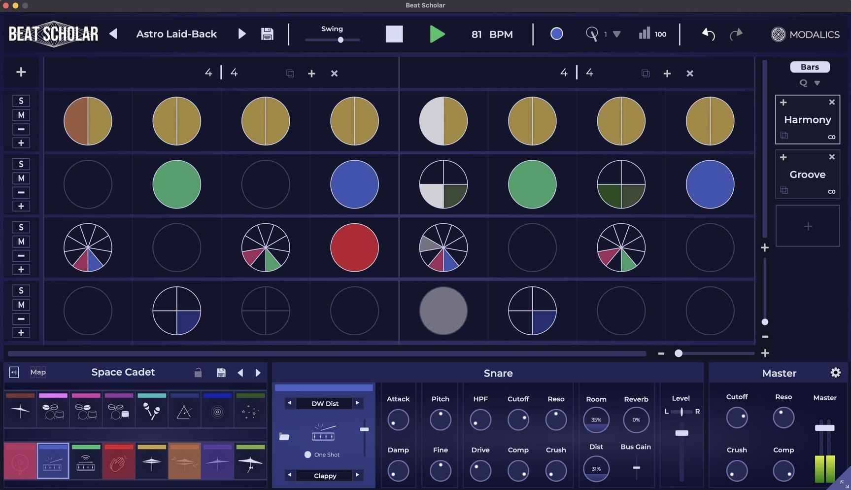Select the Bars tab
The height and width of the screenshot is (490, 851).
click(809, 67)
